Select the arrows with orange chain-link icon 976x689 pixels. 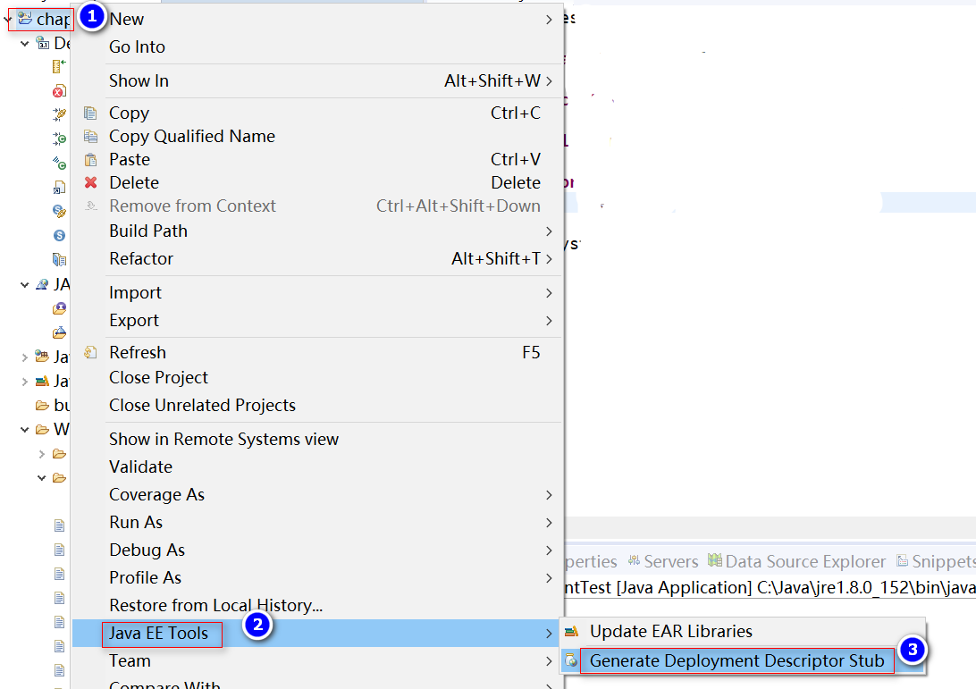point(59,113)
